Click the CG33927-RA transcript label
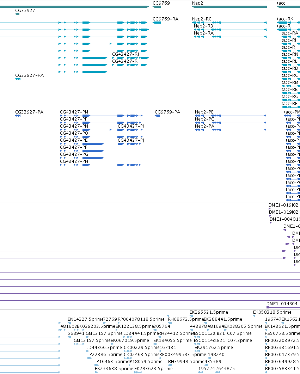 [29, 75]
